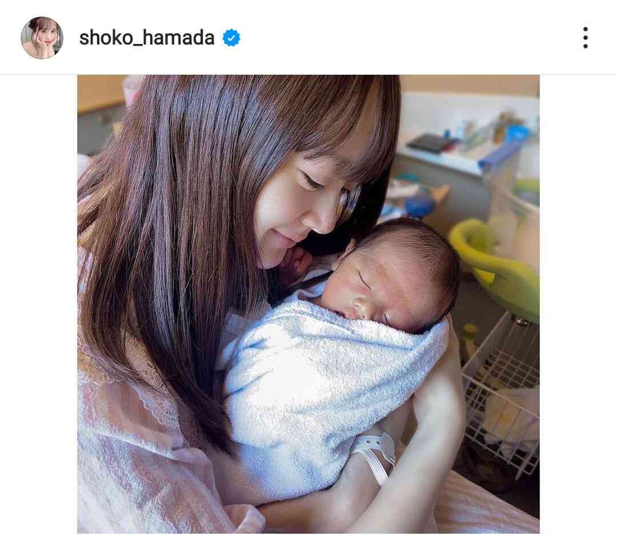Click the empty header space beside verified badge
This screenshot has height=536, width=617.
[409, 38]
